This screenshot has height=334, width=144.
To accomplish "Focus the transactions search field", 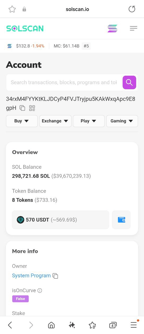I will click(x=64, y=82).
